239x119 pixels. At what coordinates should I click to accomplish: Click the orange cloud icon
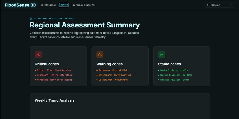click(x=100, y=55)
